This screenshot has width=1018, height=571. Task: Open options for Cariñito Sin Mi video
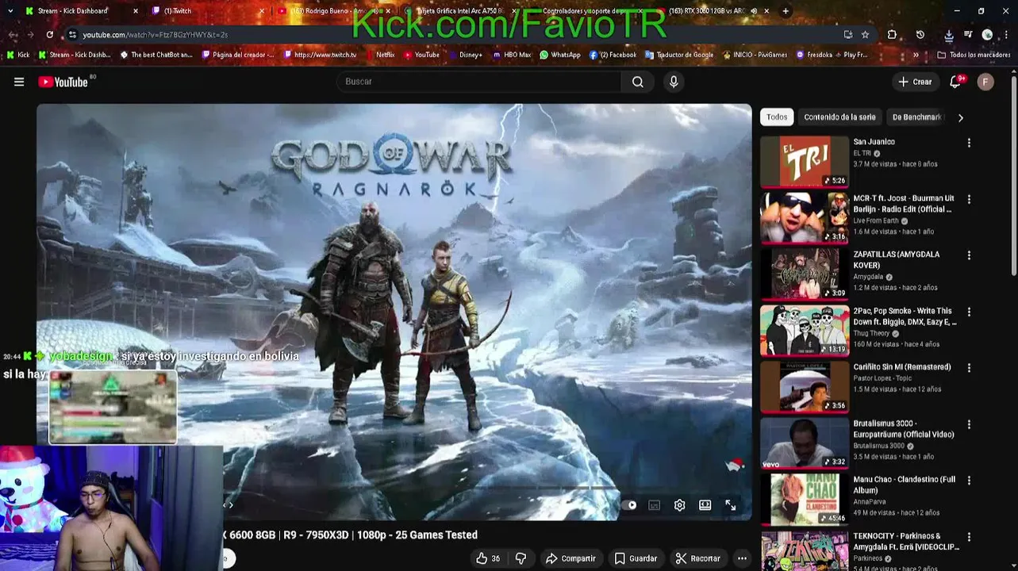(x=969, y=369)
